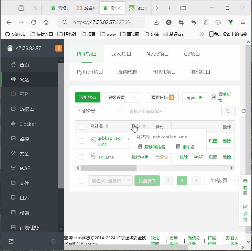The height and width of the screenshot is (251, 252).
Task: Toggle the select-all header checkbox
Action: pos(81,127)
